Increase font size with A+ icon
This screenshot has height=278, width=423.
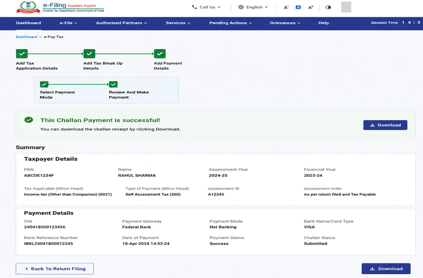311,7
